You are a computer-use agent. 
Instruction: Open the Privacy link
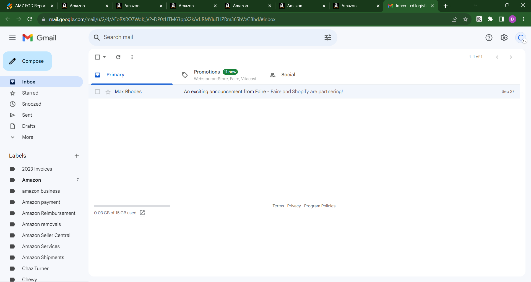click(294, 206)
